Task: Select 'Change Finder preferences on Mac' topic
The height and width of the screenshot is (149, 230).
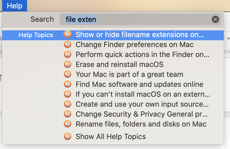Action: 135,44
